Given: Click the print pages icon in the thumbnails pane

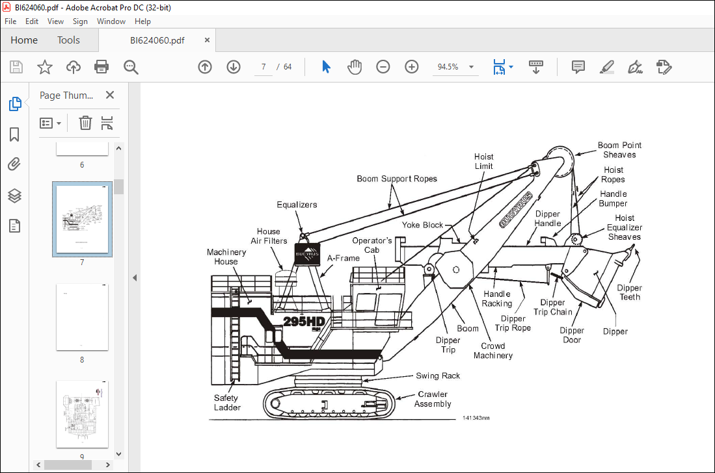Looking at the screenshot, I should click(x=107, y=123).
